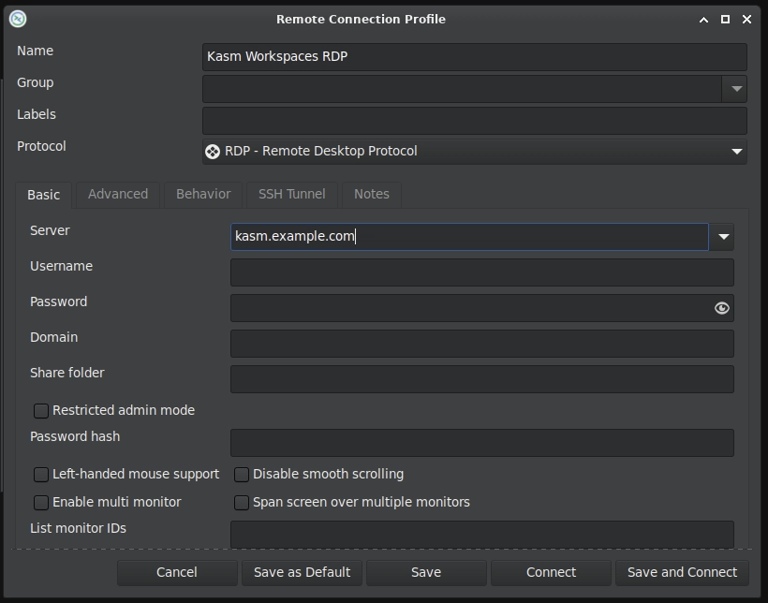Image resolution: width=768 pixels, height=603 pixels.
Task: Click the Username input field
Action: coord(482,272)
